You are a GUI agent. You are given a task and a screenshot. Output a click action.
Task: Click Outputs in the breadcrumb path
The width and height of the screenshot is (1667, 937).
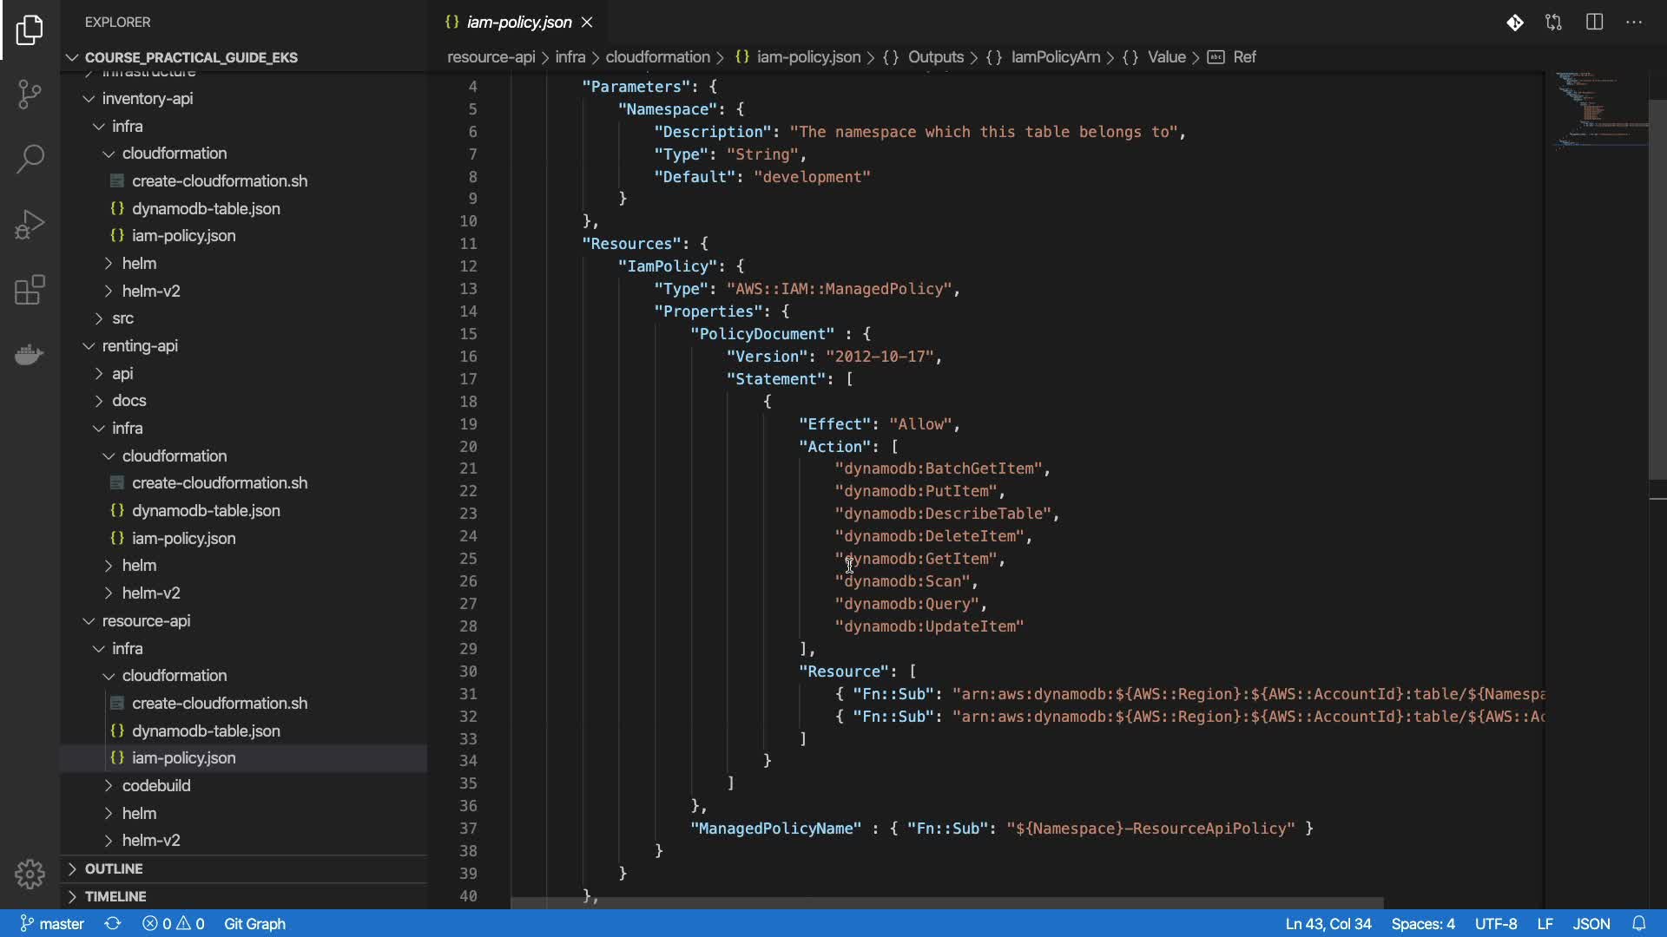[x=935, y=57]
